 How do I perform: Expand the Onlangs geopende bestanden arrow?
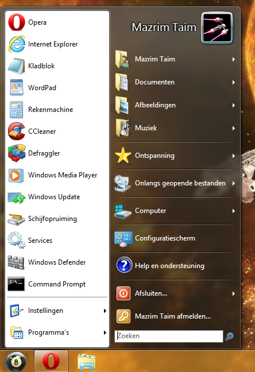click(x=234, y=183)
